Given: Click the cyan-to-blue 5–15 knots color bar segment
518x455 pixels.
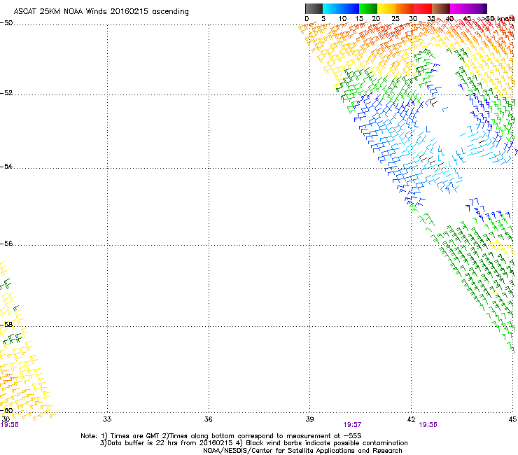Looking at the screenshot, I should point(341,8).
